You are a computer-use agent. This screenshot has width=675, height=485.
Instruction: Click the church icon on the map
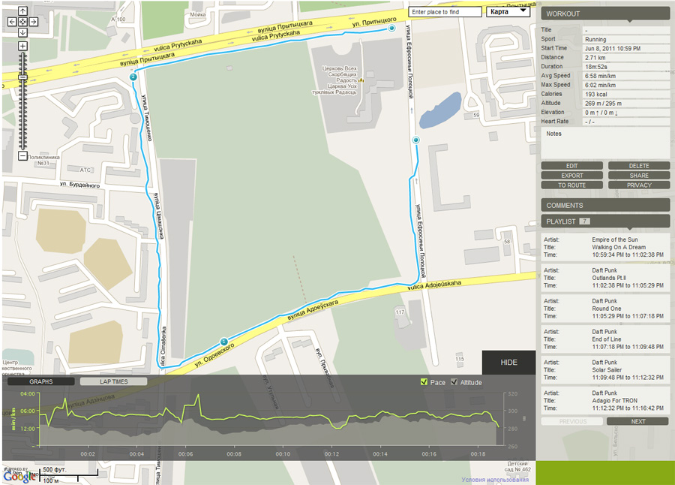pyautogui.click(x=361, y=80)
